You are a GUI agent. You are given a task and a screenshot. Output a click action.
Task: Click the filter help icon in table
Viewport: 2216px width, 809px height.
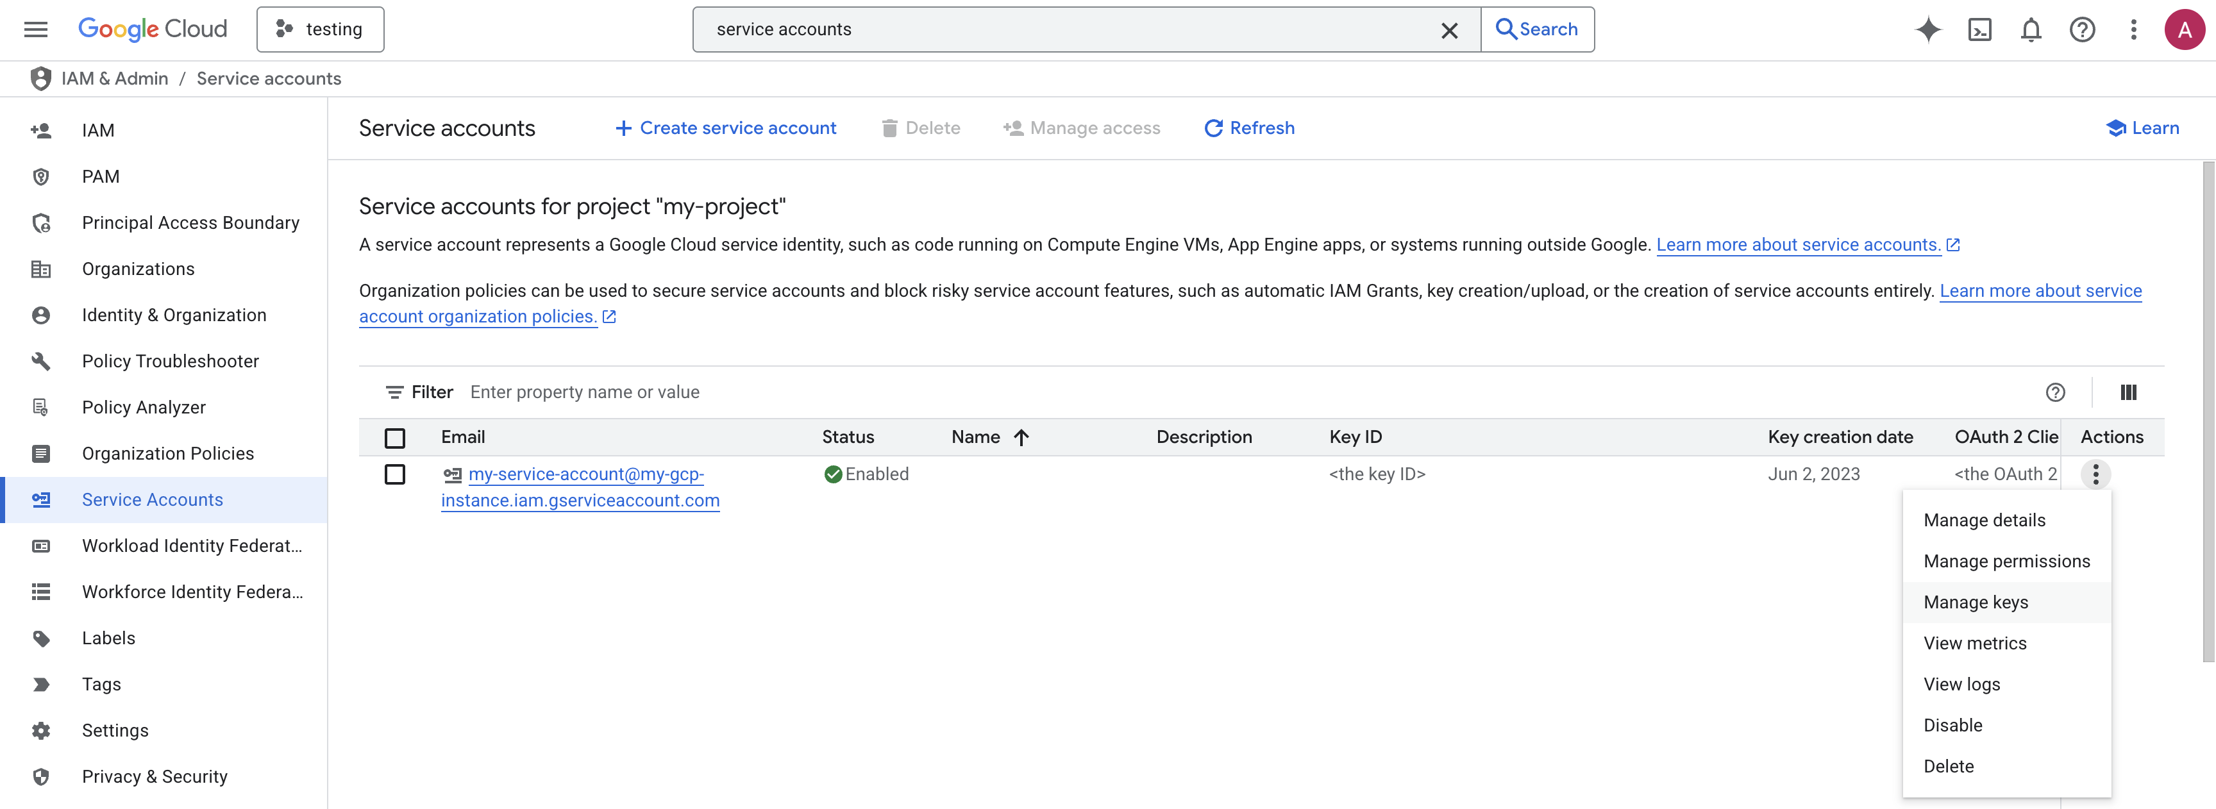[2055, 392]
